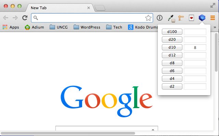The image size is (219, 136).
Task: Roll the d12 die
Action: click(x=172, y=55)
